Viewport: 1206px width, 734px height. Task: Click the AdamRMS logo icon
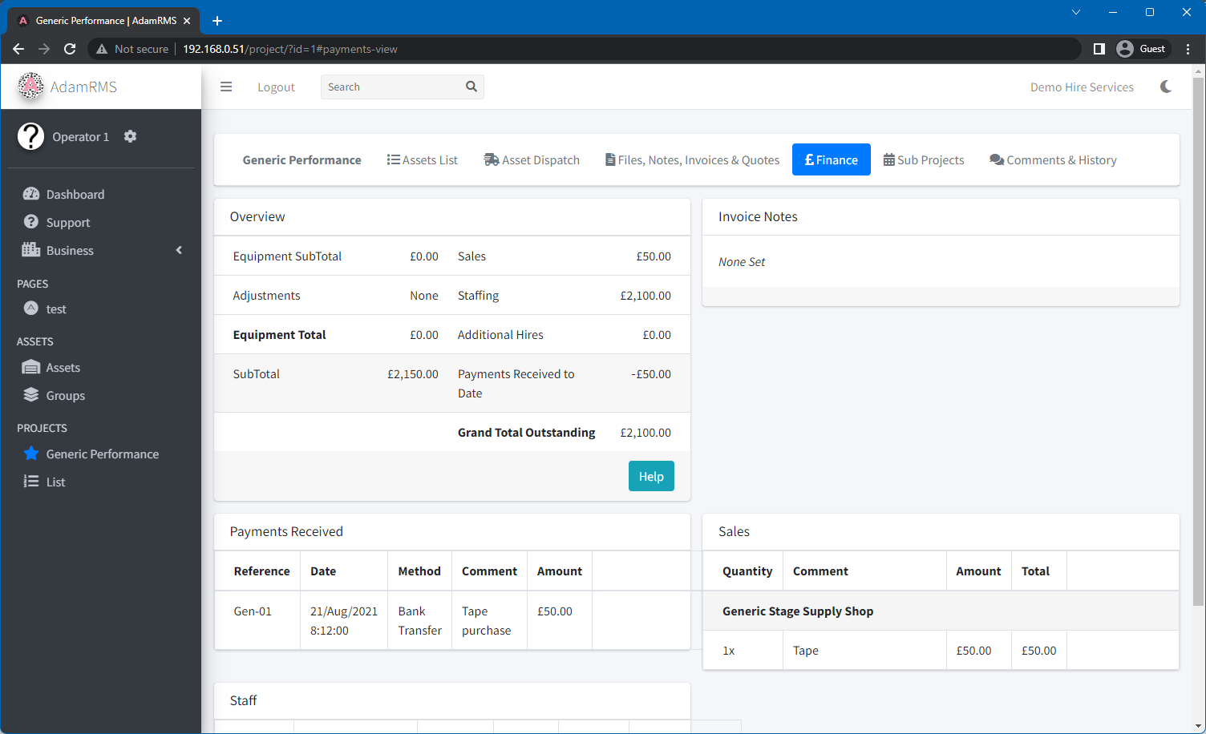tap(30, 87)
